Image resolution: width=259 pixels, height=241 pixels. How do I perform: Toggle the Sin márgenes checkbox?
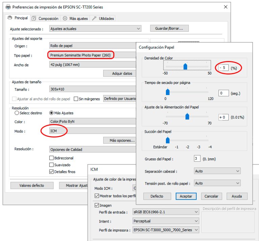point(76,99)
